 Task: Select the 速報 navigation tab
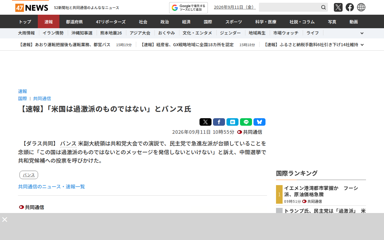[49, 22]
